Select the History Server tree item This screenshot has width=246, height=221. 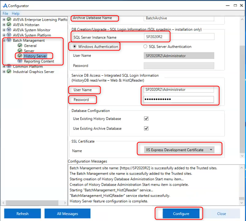pyautogui.click(x=35, y=56)
